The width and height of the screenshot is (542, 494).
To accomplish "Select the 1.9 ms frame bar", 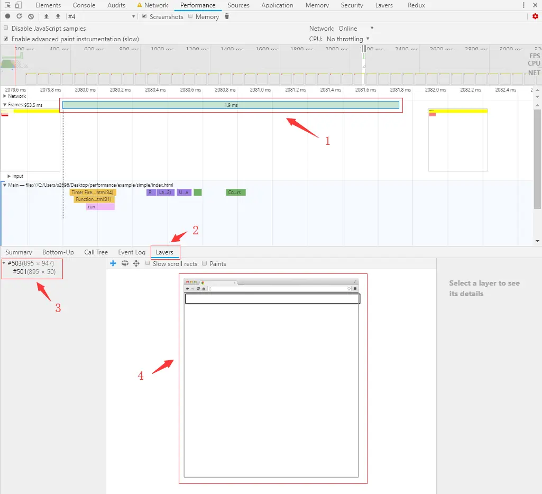I will tap(231, 105).
